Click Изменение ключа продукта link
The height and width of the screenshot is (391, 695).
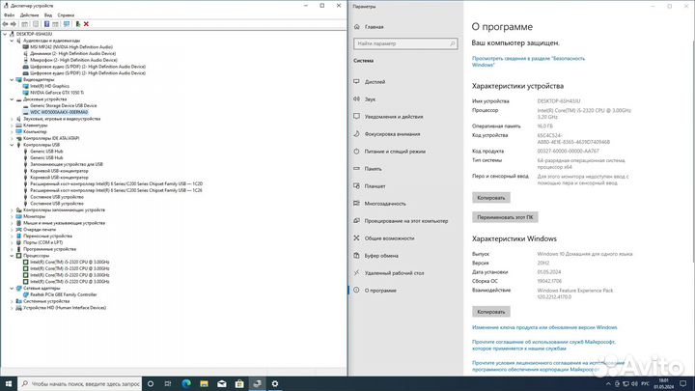544,327
